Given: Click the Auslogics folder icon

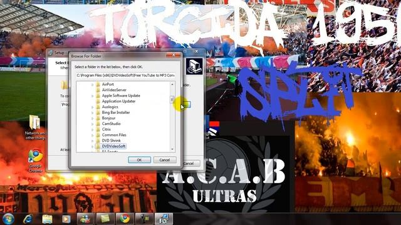Looking at the screenshot, I should click(x=98, y=107).
